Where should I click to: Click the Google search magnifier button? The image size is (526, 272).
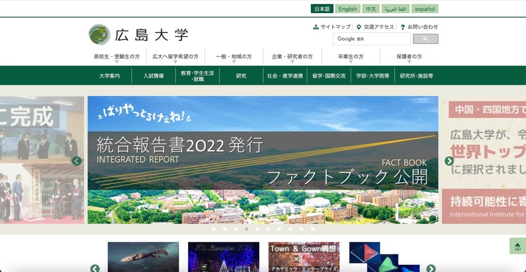click(425, 39)
